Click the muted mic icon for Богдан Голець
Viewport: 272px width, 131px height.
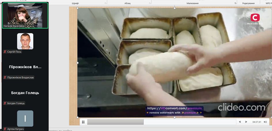click(5, 103)
